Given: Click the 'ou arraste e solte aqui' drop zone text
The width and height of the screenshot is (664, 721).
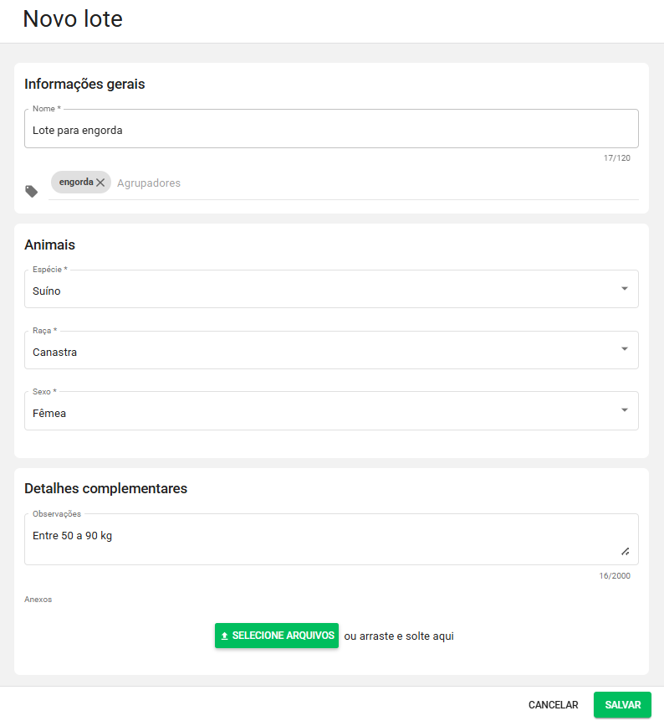Looking at the screenshot, I should coord(399,636).
